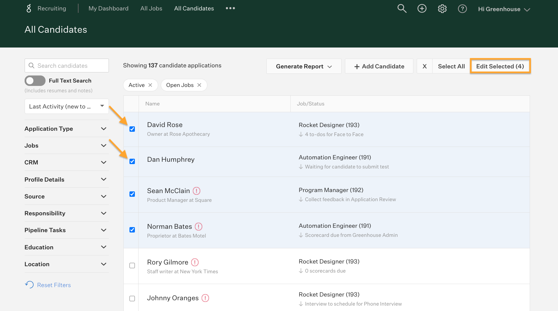Uncheck Norman Bates' checkbox
558x311 pixels.
(x=132, y=230)
